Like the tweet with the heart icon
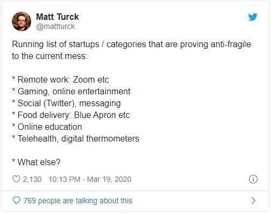Screen dimensions: 271x214 16,179
